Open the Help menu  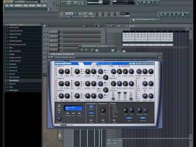[x=45, y=5]
